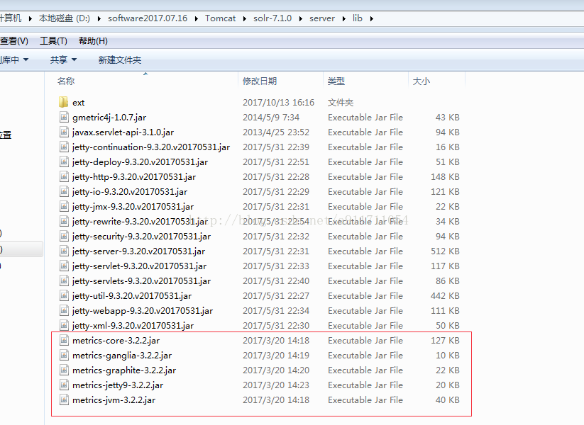This screenshot has height=425, width=584.
Task: Sort by 修改日期 column header
Action: 260,81
